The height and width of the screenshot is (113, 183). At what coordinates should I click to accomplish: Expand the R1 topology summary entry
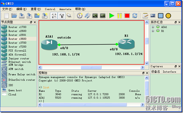pos(153,31)
